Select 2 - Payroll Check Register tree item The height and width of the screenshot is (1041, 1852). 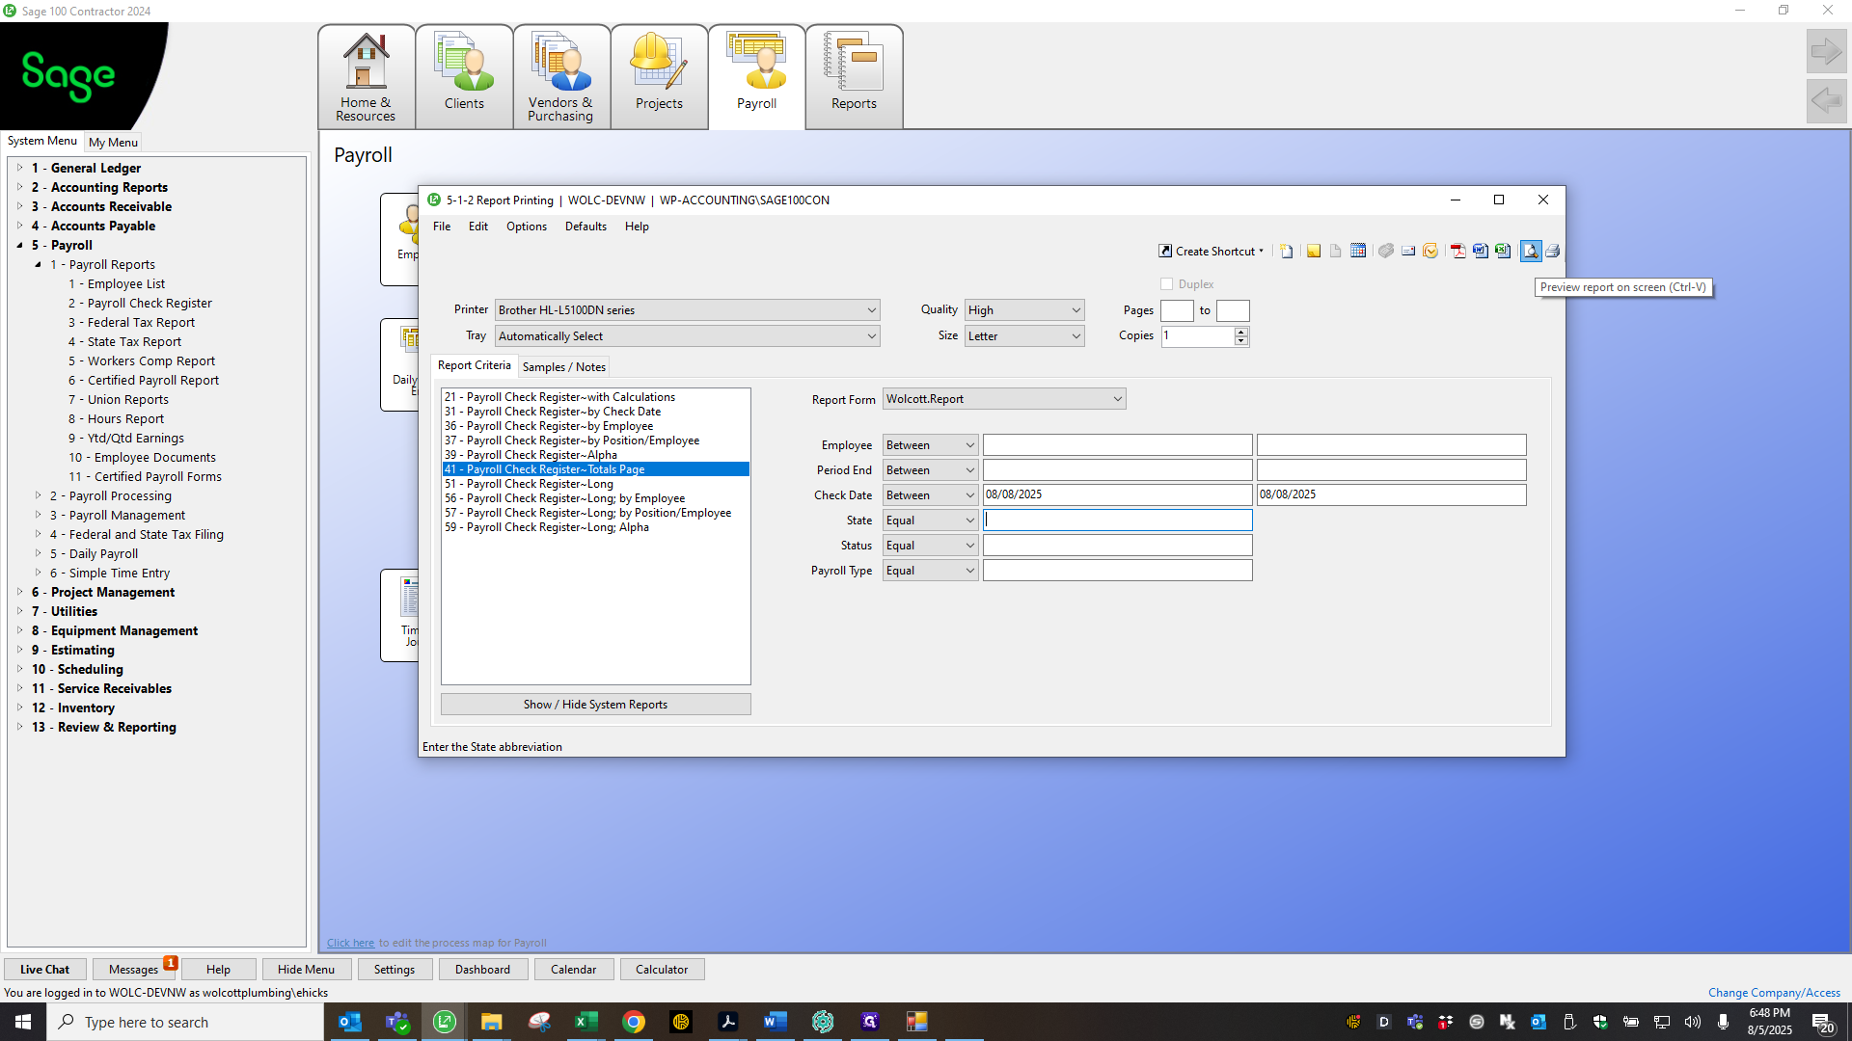pyautogui.click(x=140, y=303)
